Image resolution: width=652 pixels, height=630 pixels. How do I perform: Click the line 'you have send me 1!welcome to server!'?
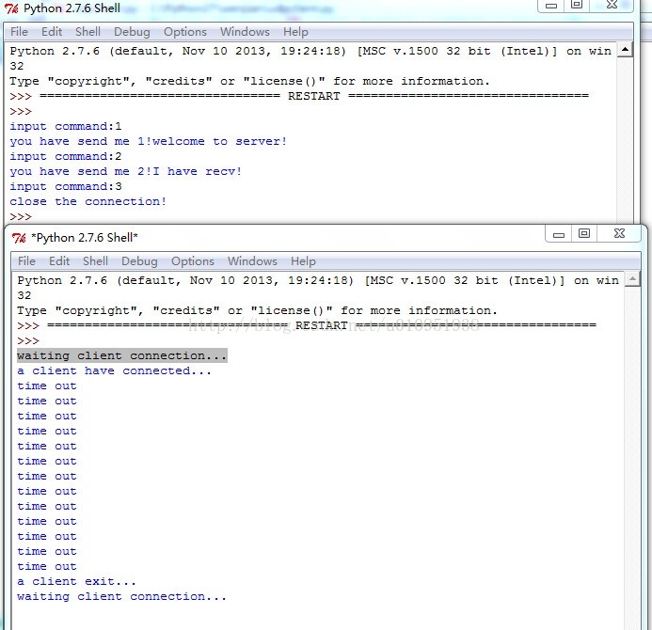pyautogui.click(x=149, y=141)
